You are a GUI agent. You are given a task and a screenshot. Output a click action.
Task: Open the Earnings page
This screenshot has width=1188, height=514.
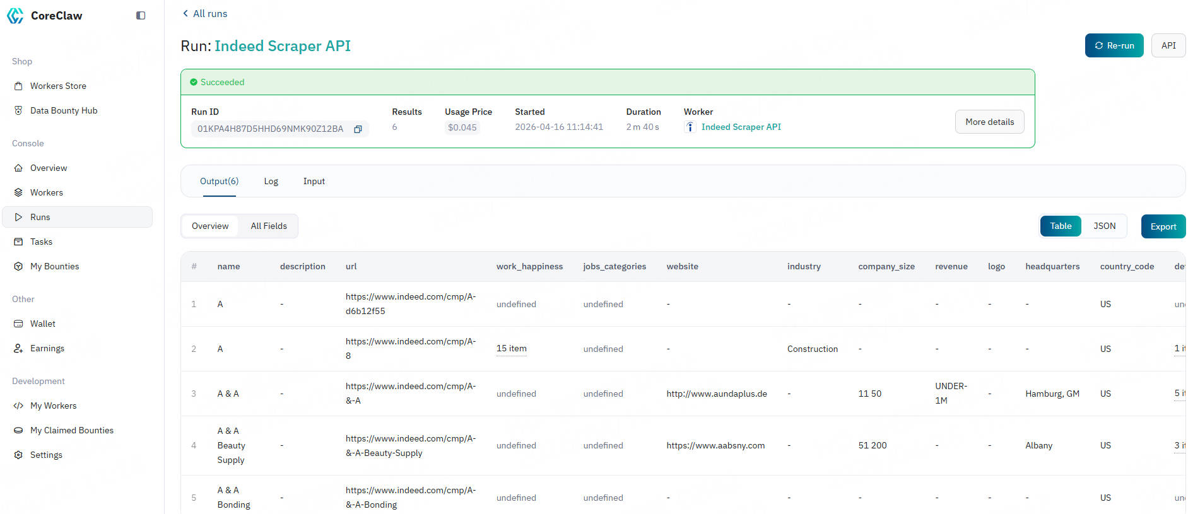click(x=47, y=348)
